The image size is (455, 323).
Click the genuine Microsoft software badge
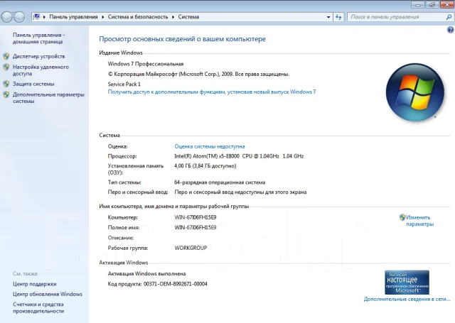[407, 283]
